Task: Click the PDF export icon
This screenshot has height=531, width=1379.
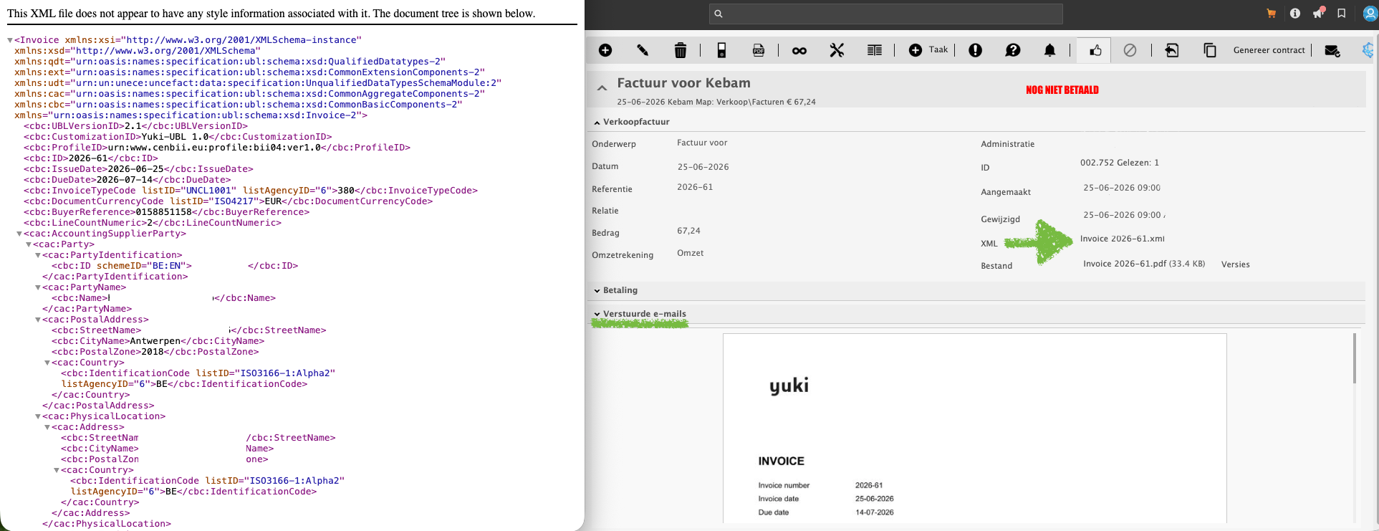Action: (x=759, y=50)
